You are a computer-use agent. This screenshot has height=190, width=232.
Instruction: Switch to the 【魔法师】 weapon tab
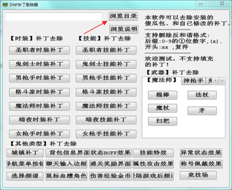point(162,80)
